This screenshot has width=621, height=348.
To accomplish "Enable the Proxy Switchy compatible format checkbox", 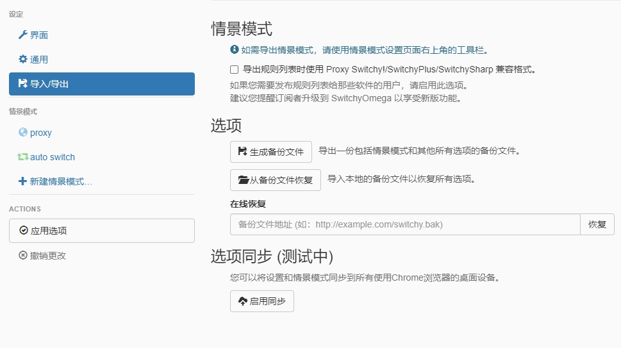I will tap(235, 69).
